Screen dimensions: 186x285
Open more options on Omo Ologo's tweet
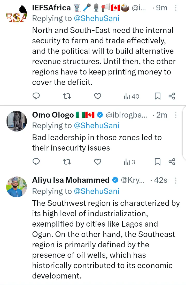tap(176, 115)
